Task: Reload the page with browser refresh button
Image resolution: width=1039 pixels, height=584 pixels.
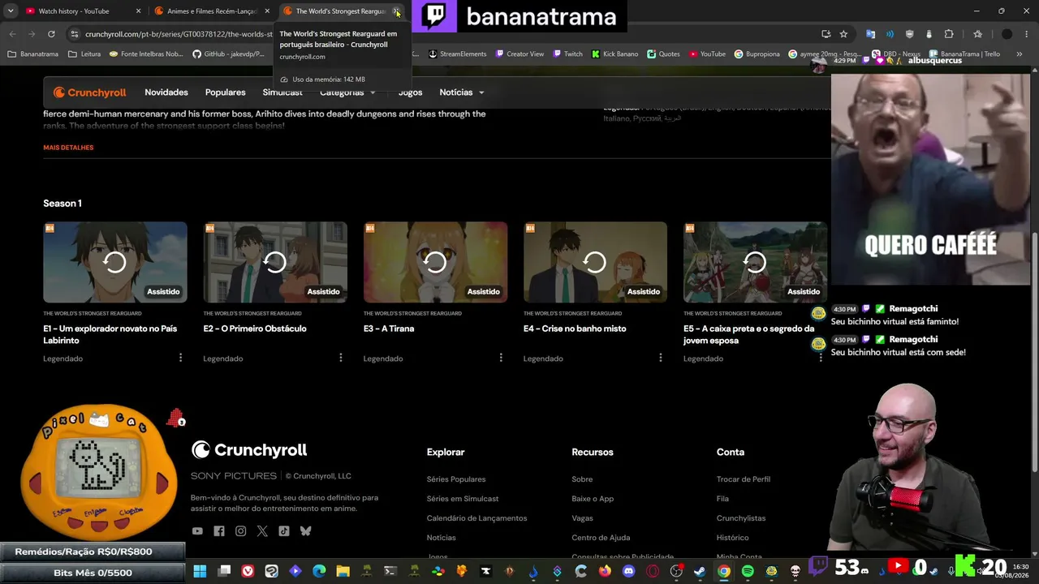Action: 51,34
